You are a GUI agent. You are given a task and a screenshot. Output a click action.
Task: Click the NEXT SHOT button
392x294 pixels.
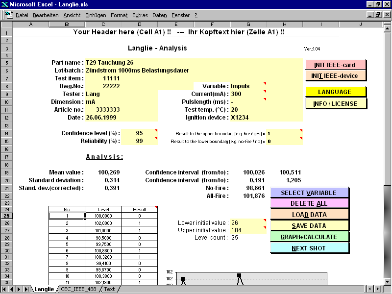309,248
